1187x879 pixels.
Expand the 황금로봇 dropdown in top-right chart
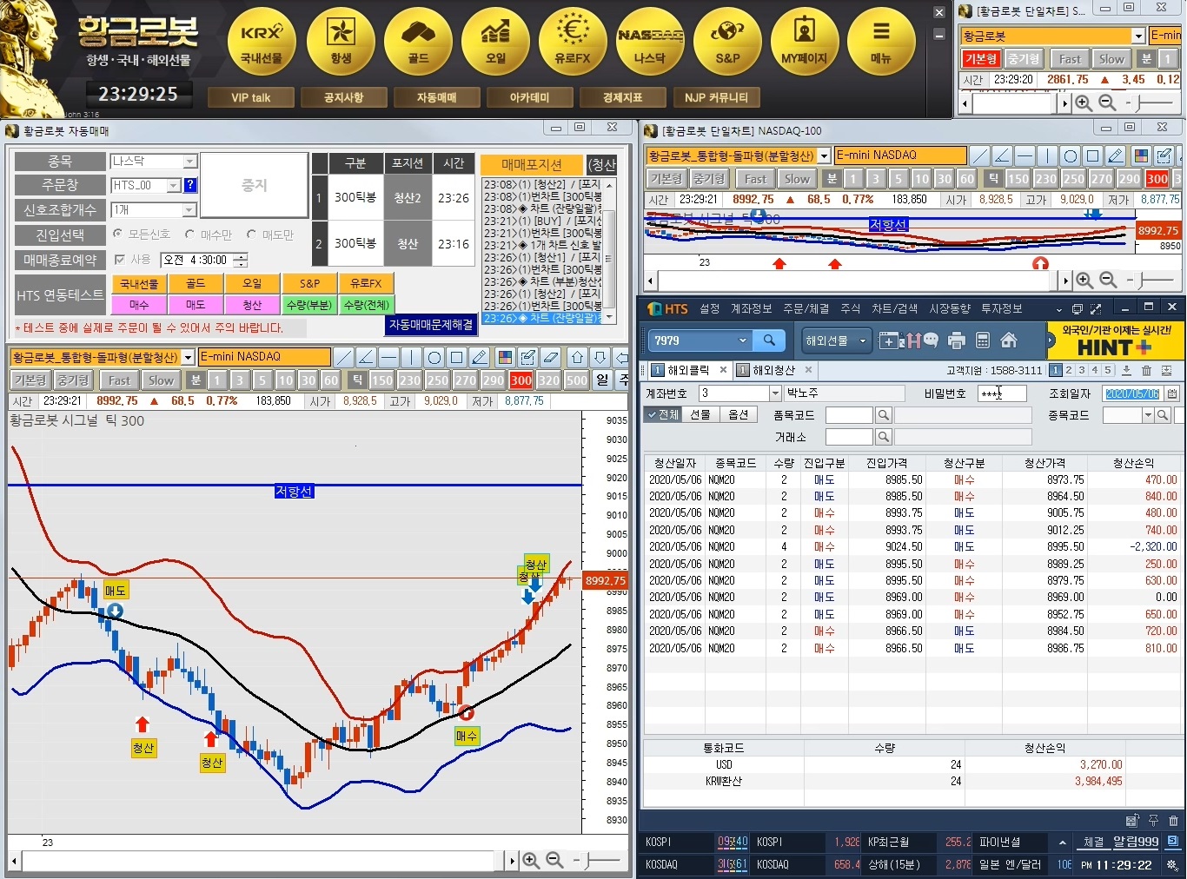tap(1138, 36)
